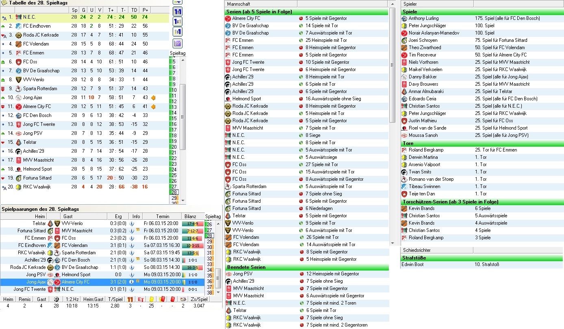The image size is (564, 329).
Task: Click the purple chart icon below the 1:1 buttons
Action: tap(178, 43)
